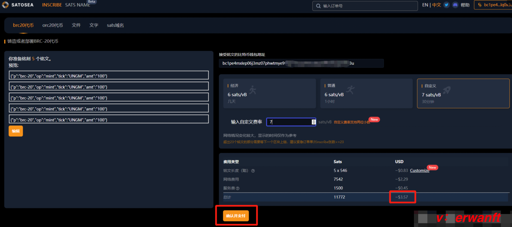The image size is (512, 227).
Task: Click the 输入自定义费率 label
Action: pos(246,122)
